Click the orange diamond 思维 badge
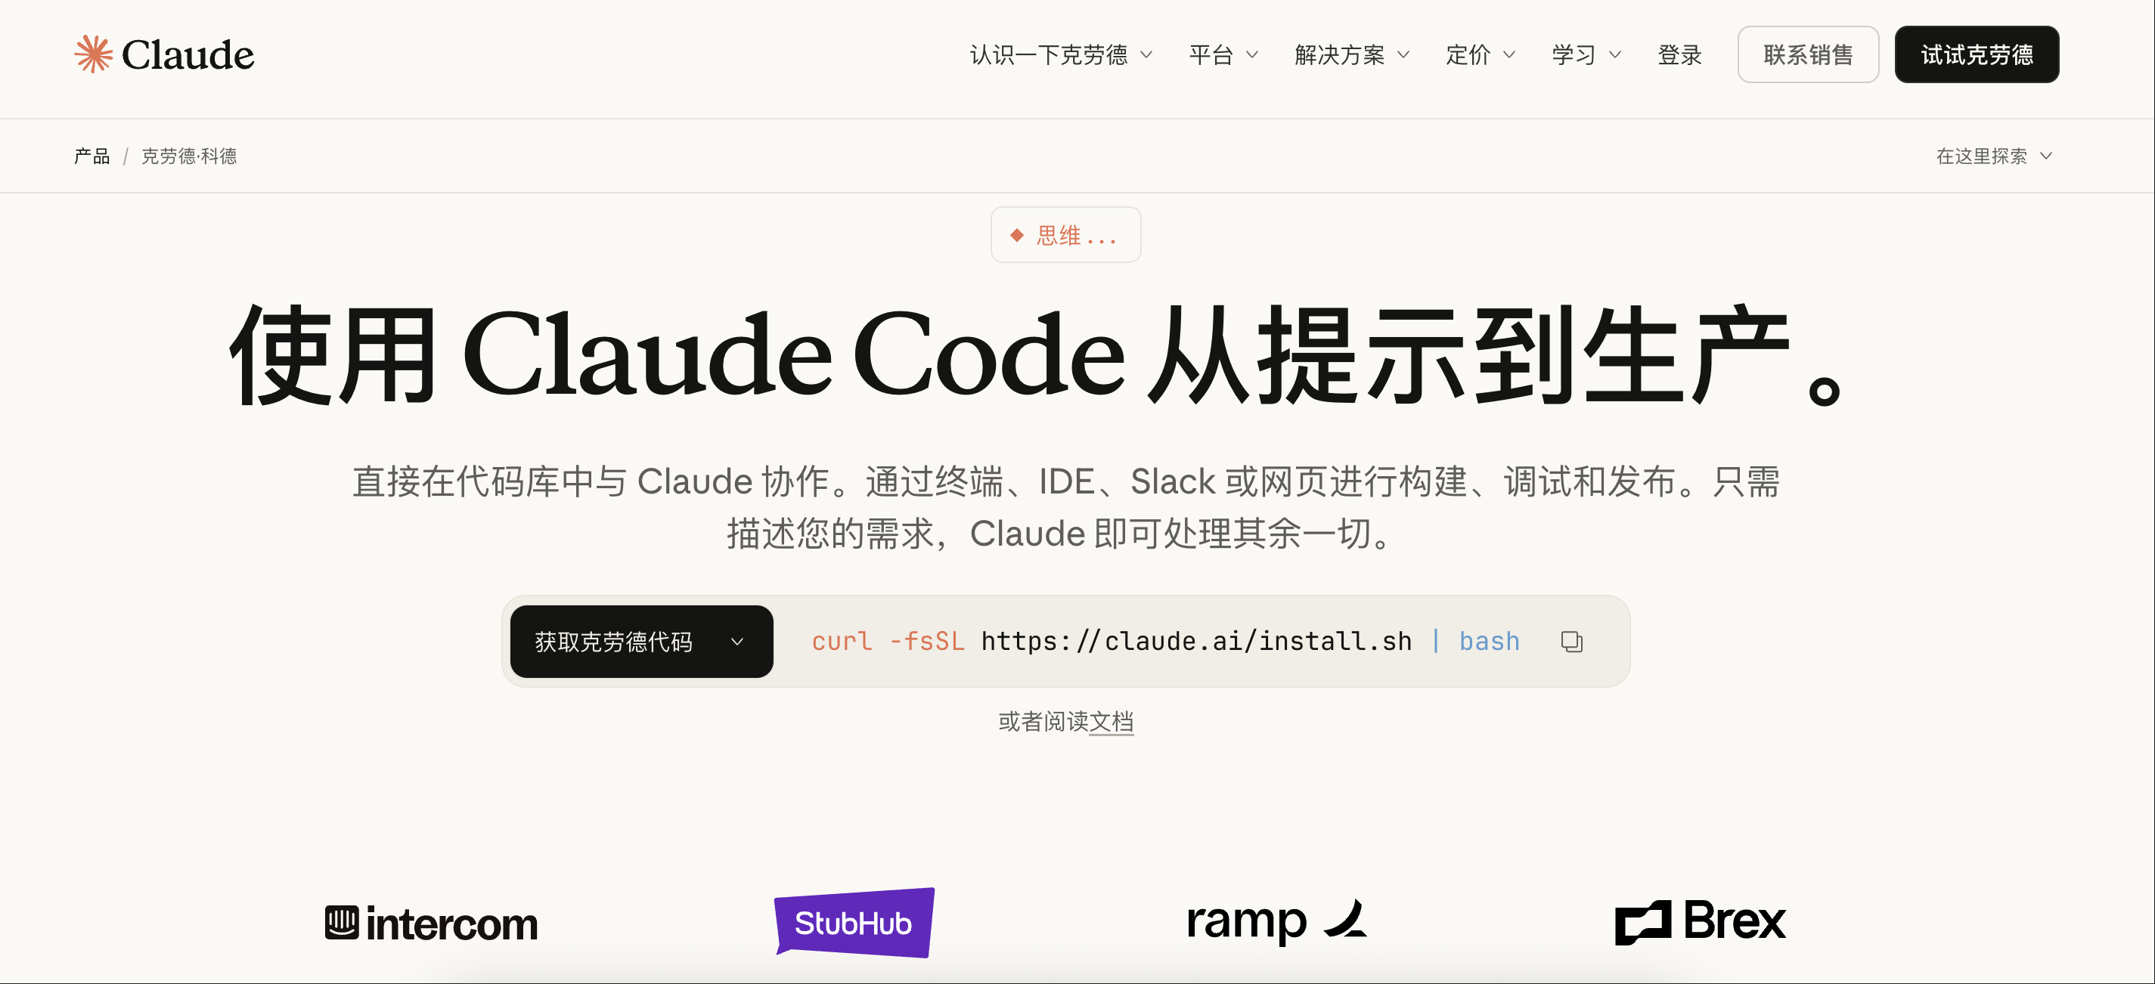Viewport: 2155px width, 984px height. tap(1065, 235)
